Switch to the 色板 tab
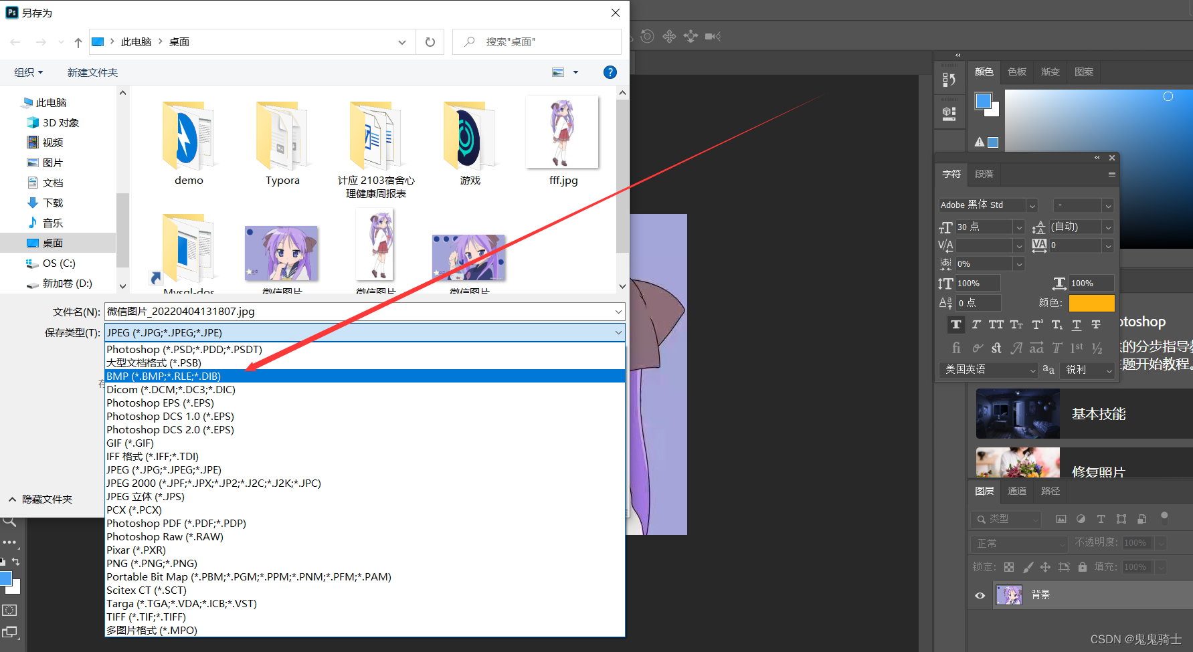Screen dimensions: 1193x652 1017,72
